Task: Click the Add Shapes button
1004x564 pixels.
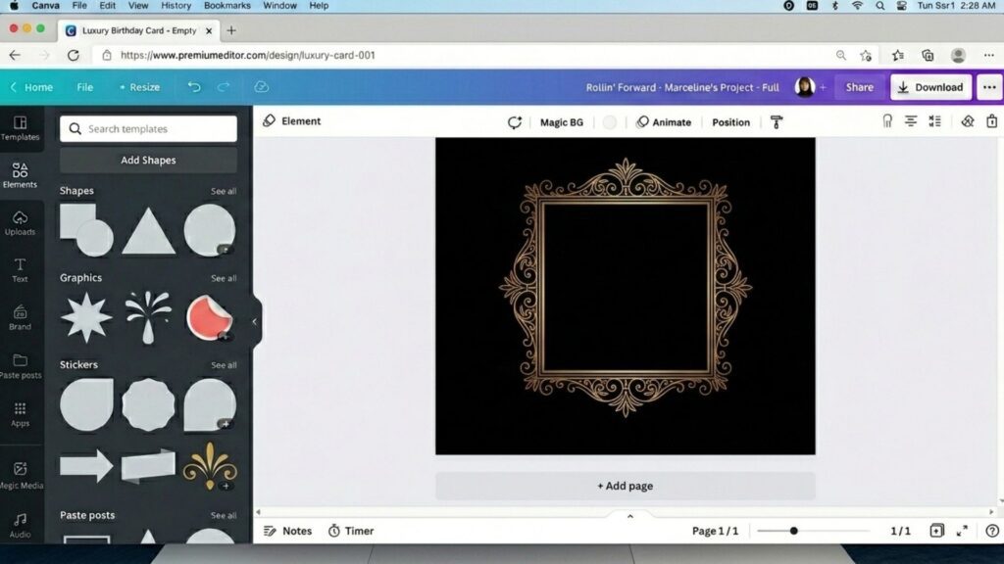Action: 149,160
